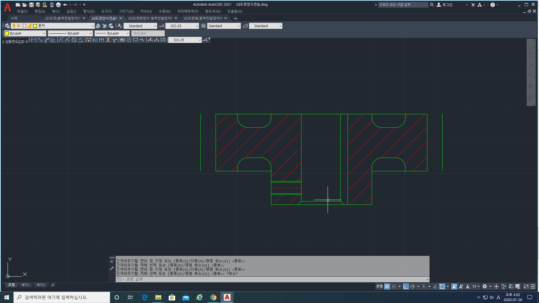Viewport: 539px width, 303px height.
Task: Open the ByLayer linetype dropdown
Action: [90, 33]
